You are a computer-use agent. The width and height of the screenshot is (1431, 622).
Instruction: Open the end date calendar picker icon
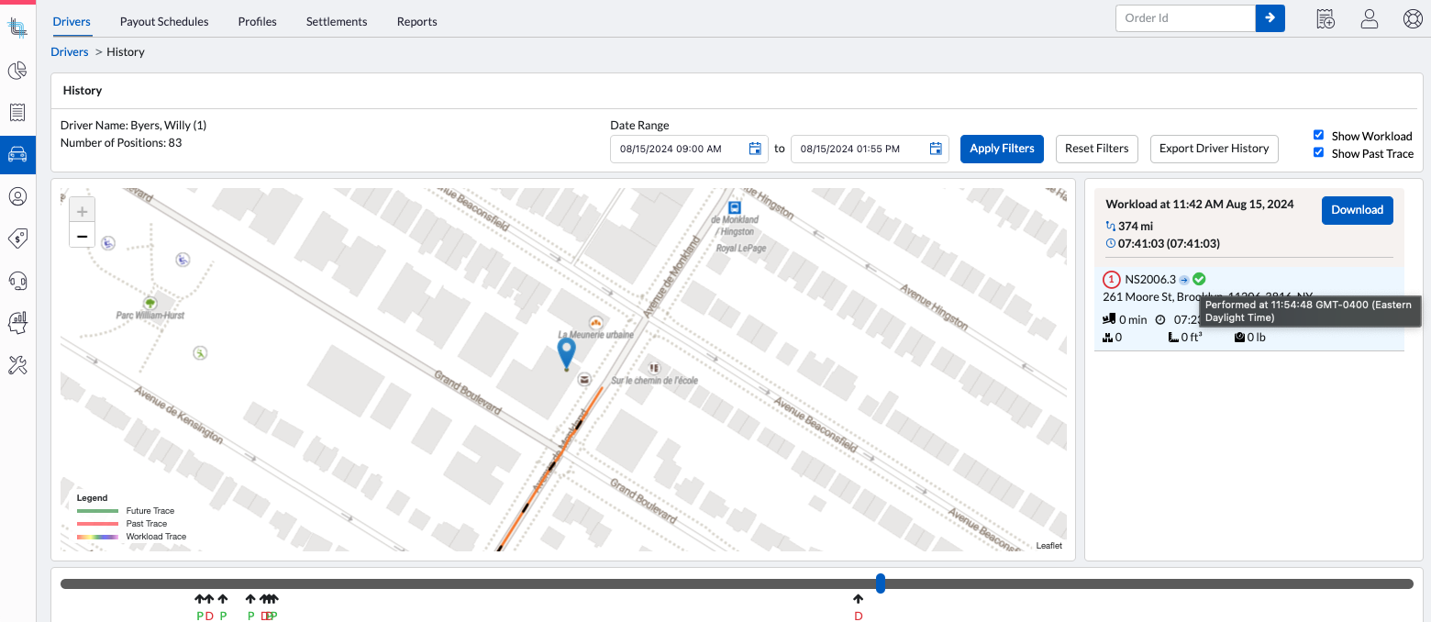click(x=936, y=149)
